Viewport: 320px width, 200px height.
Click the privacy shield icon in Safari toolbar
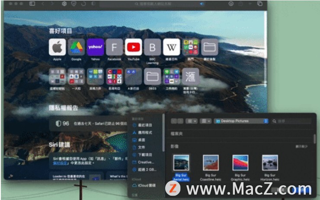point(74,3)
